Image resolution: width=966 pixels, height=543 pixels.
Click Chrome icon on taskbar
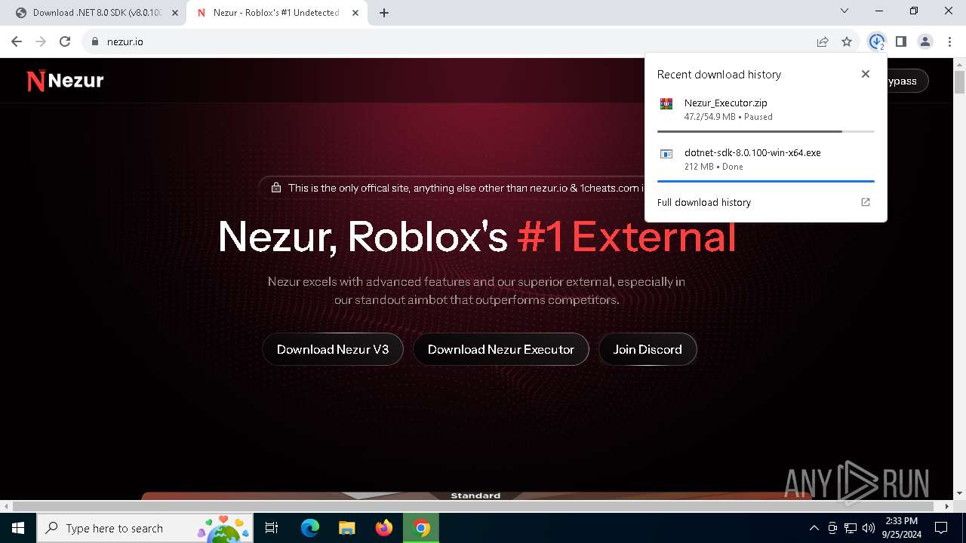(421, 528)
